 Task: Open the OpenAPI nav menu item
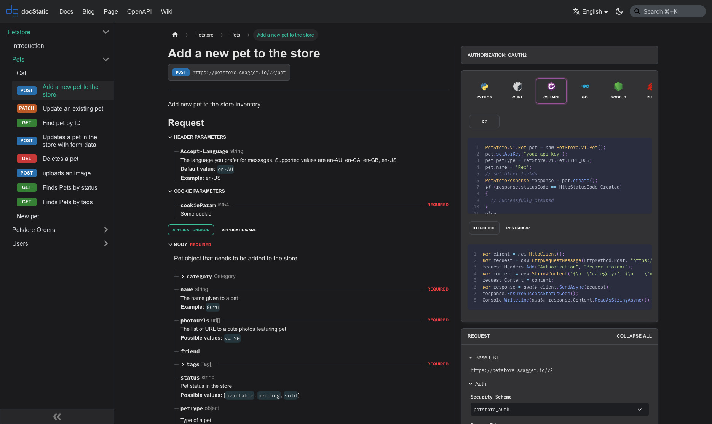point(139,11)
